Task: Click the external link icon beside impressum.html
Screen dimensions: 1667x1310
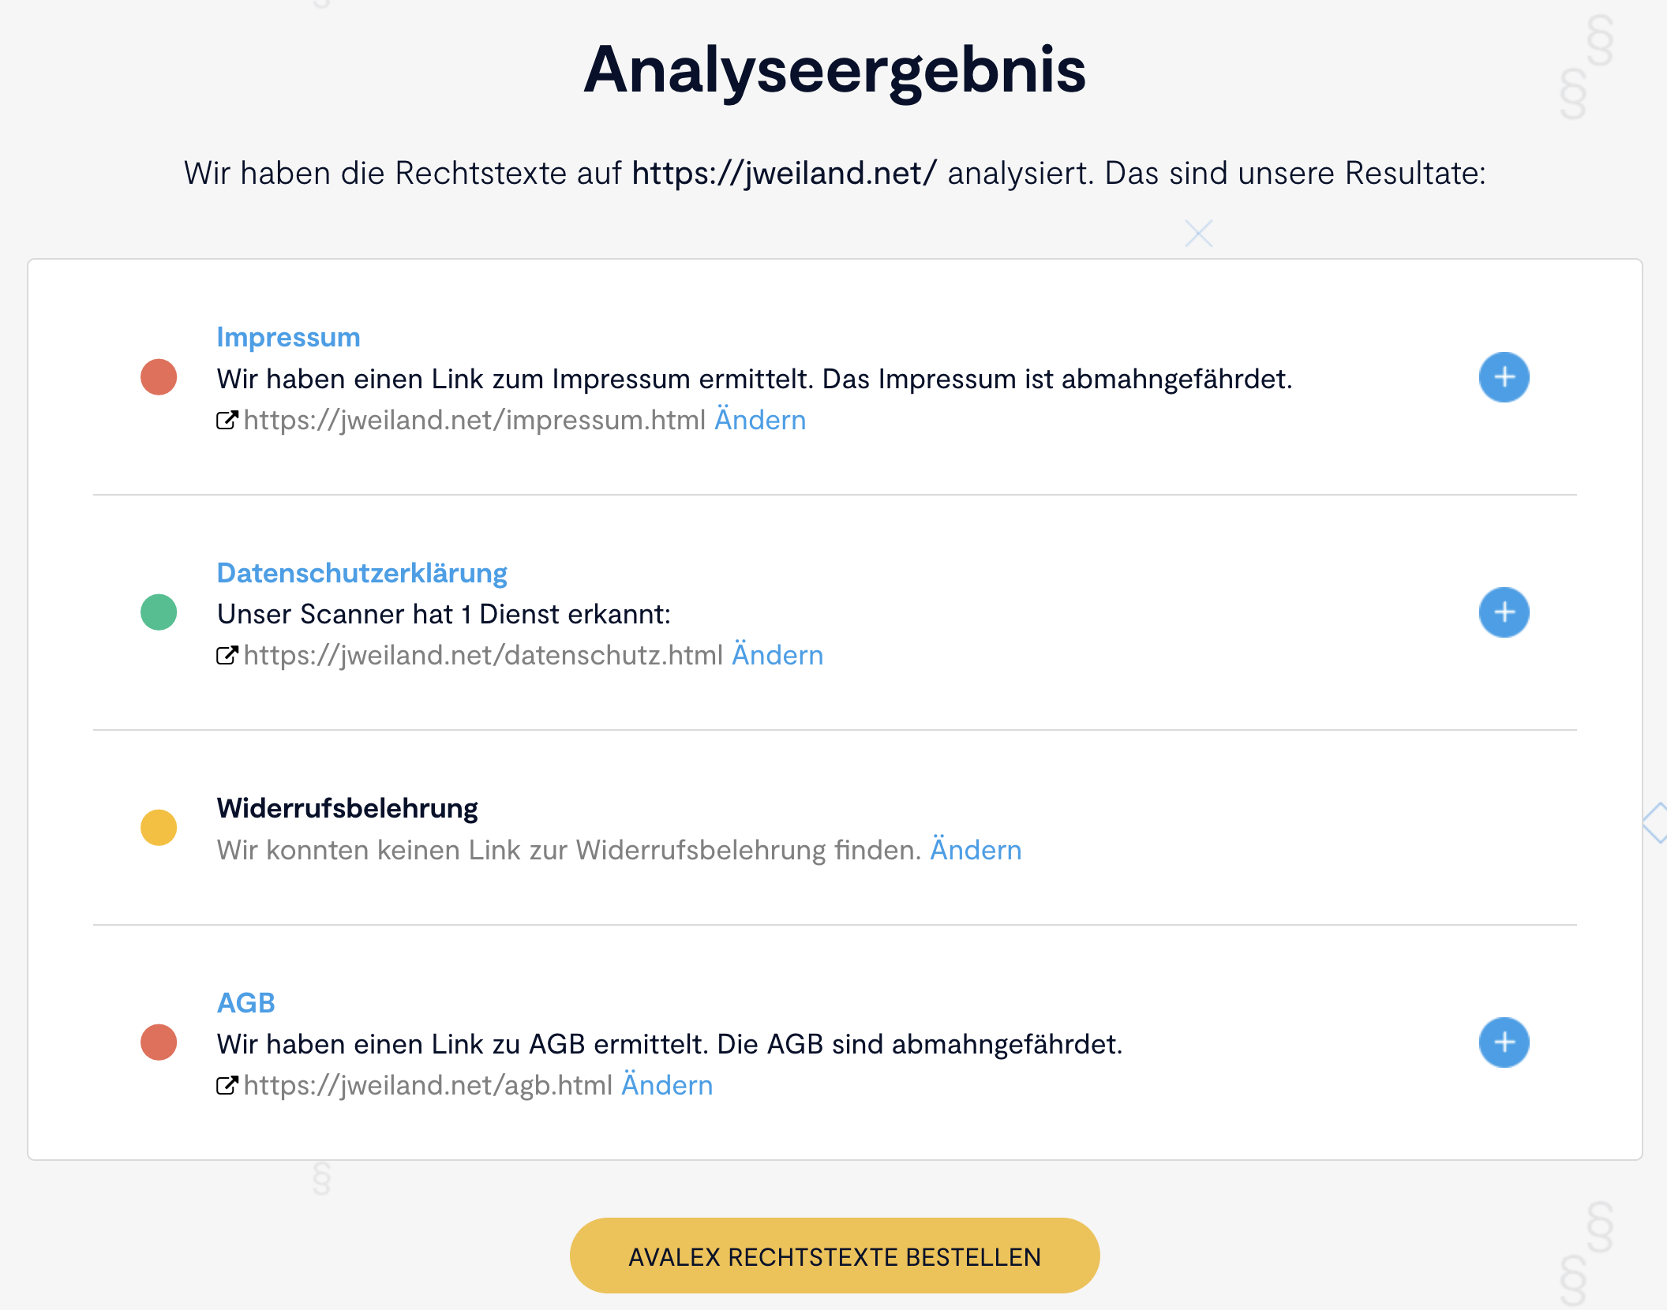Action: (x=227, y=421)
